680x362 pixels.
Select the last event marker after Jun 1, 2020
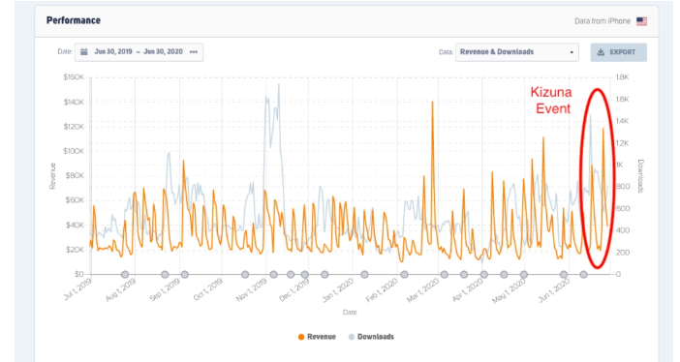584,275
